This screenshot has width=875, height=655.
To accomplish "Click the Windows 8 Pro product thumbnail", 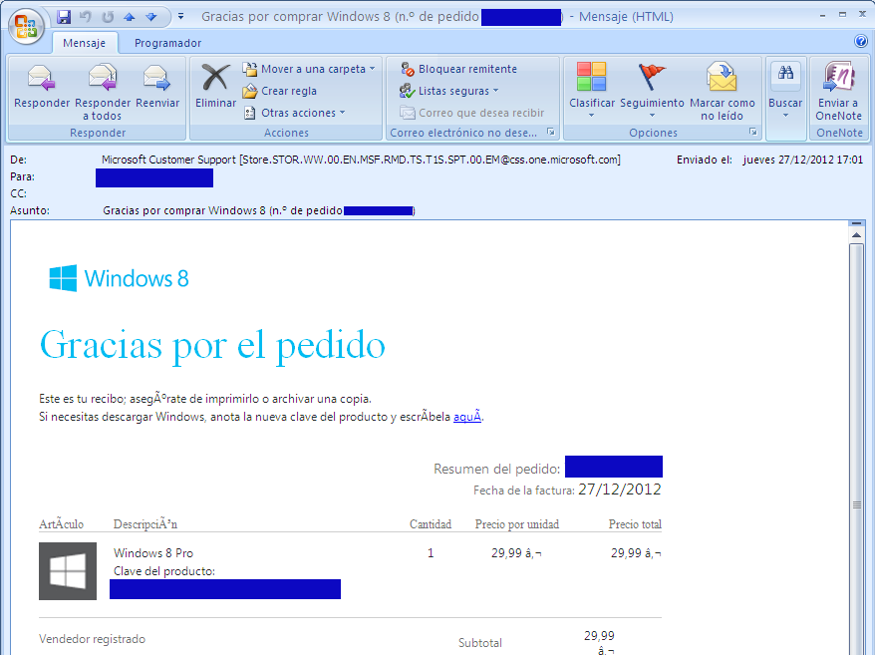I will pos(68,570).
